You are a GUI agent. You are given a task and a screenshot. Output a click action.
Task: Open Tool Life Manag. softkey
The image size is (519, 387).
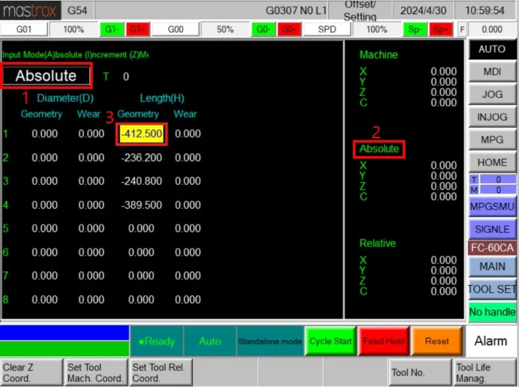pyautogui.click(x=484, y=372)
